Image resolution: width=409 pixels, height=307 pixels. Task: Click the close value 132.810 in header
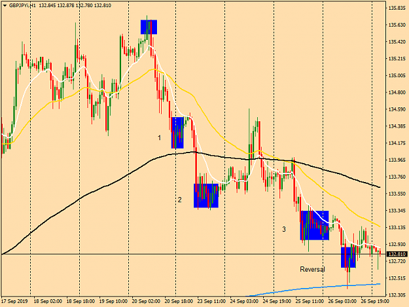tap(103, 5)
